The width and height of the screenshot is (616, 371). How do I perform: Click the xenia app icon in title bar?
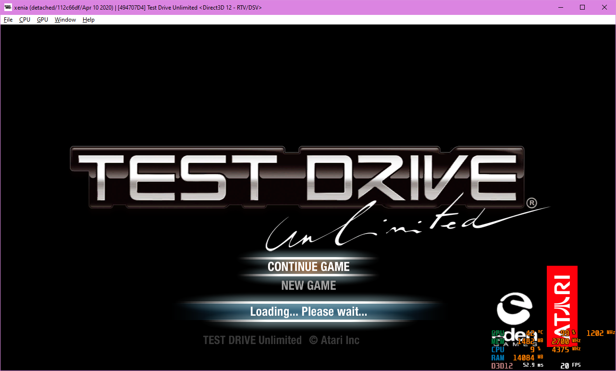click(x=8, y=7)
